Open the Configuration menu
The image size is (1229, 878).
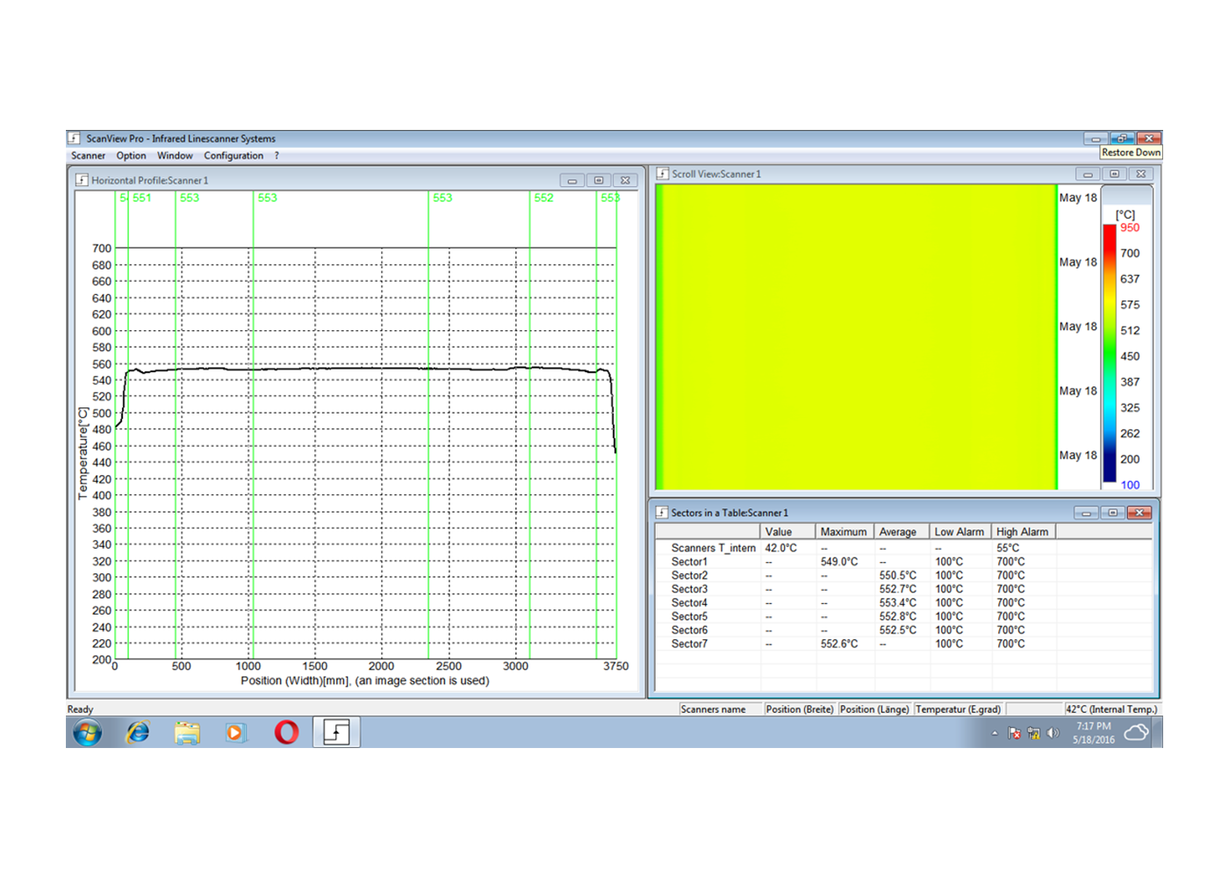(x=234, y=155)
